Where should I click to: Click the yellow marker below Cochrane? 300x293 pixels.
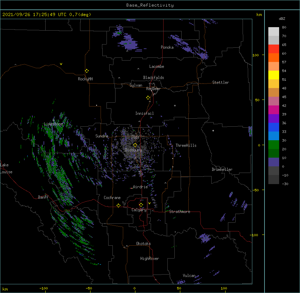pos(118,205)
